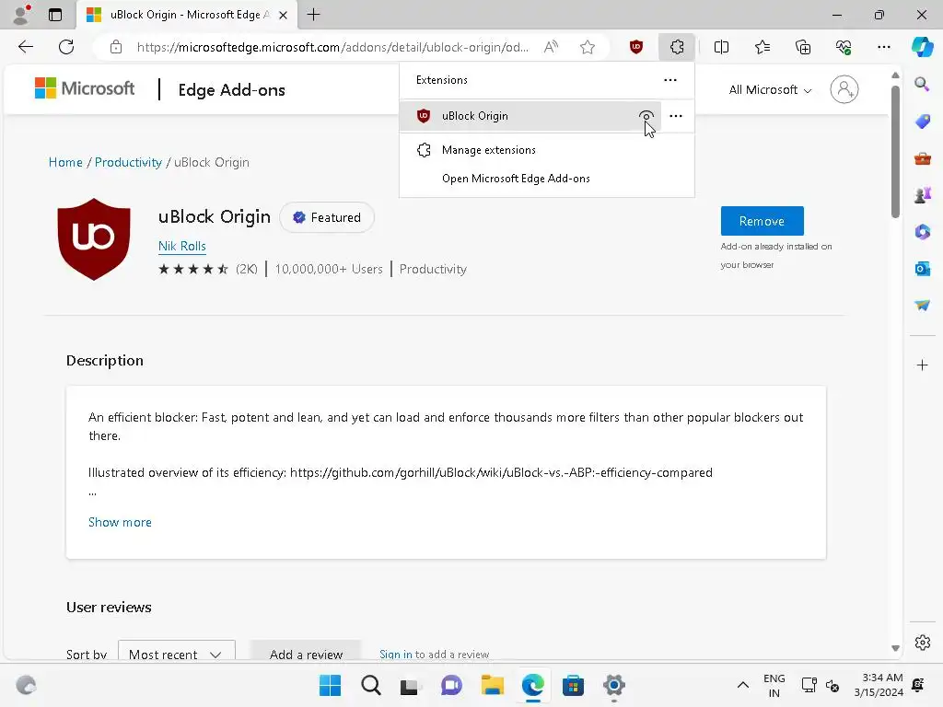The width and height of the screenshot is (943, 707).
Task: Click the uBlock Origin shield logo image
Action: 94,238
